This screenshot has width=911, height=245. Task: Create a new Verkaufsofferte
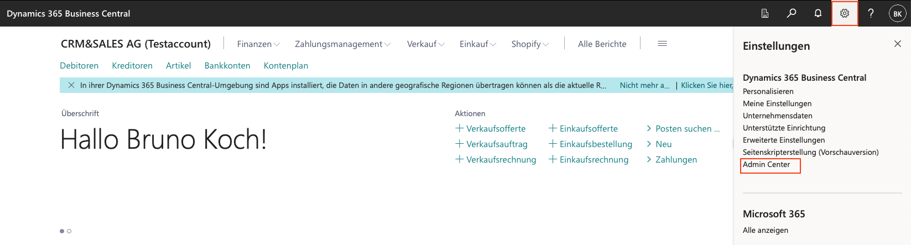496,128
